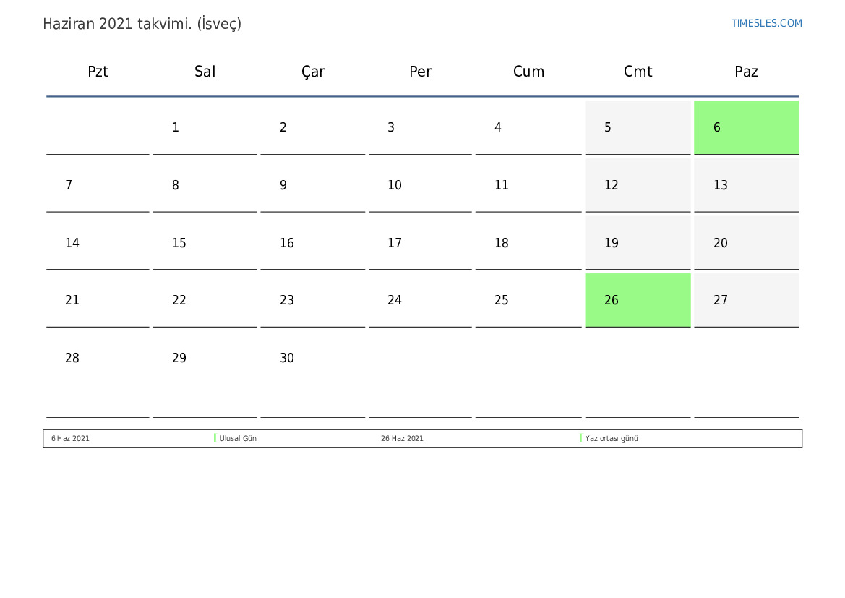Select day 1 in the calendar
845x598 pixels.
pos(205,128)
